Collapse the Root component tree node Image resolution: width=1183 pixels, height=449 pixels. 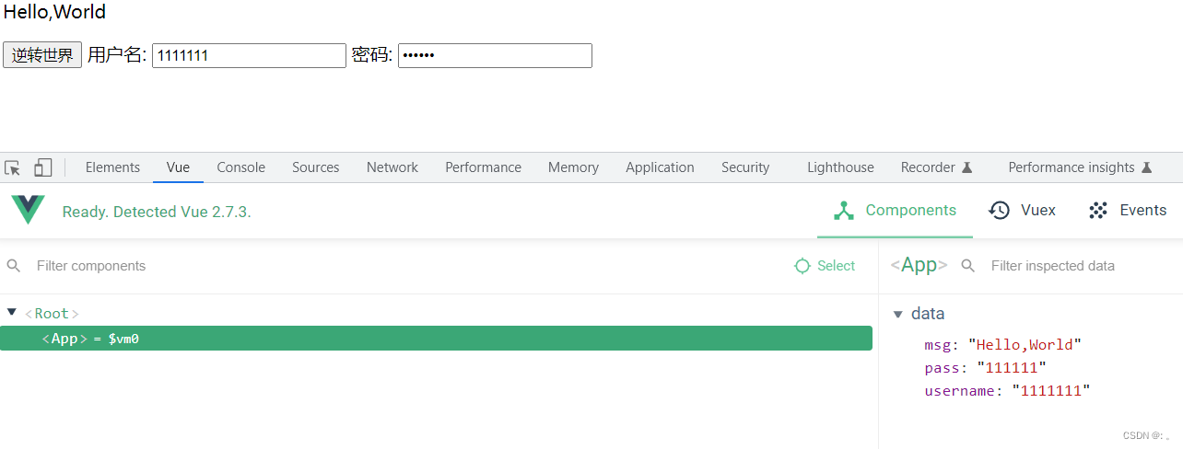tap(12, 313)
